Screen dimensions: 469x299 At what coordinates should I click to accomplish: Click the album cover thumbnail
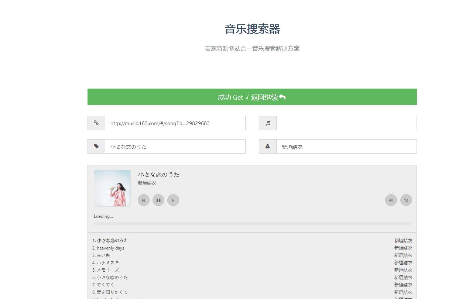(x=112, y=188)
